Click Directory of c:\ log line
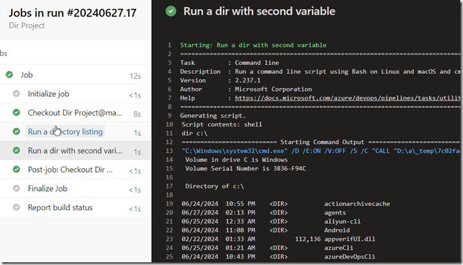 [x=215, y=186]
